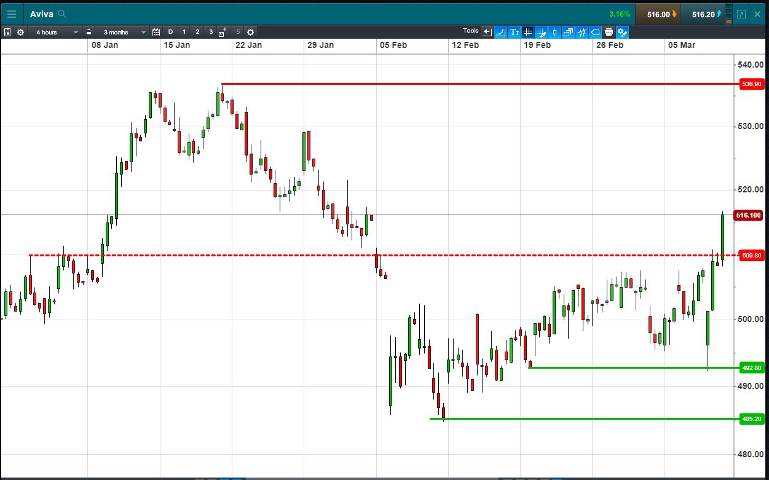
Task: Open the hamburger menu beside Aviva
Action: (12, 14)
